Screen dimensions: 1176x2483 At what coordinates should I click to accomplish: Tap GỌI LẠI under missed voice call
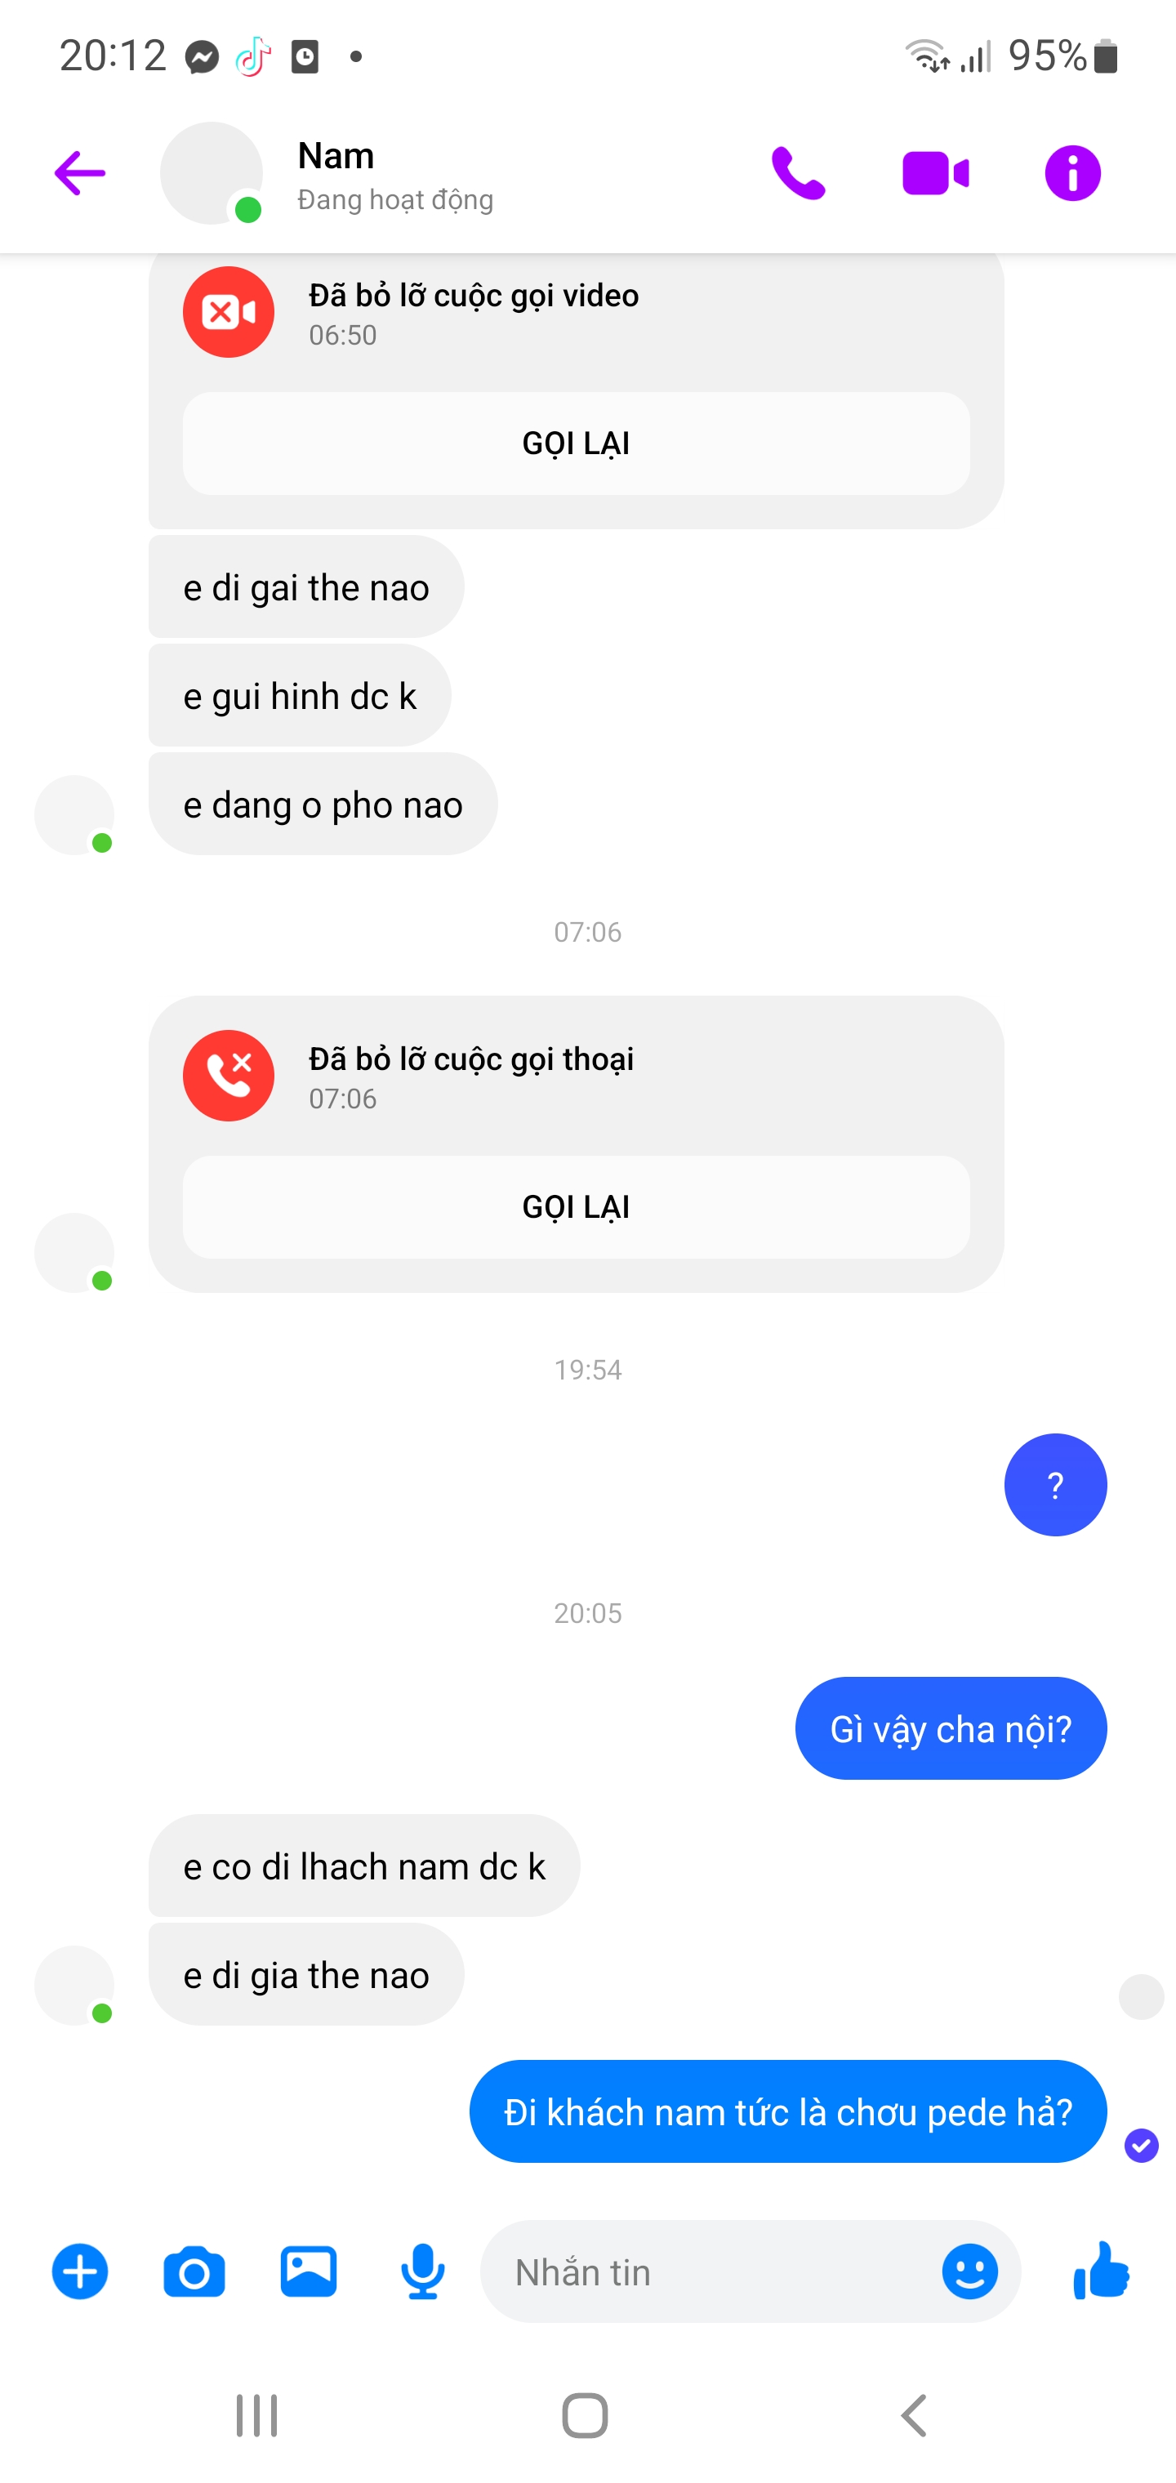[x=577, y=1207]
